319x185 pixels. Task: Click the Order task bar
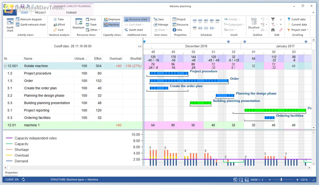[189, 81]
